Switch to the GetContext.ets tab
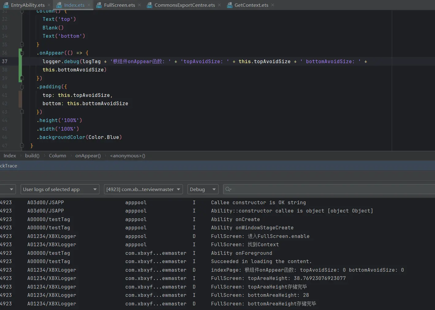The height and width of the screenshot is (310, 435). pos(251,5)
